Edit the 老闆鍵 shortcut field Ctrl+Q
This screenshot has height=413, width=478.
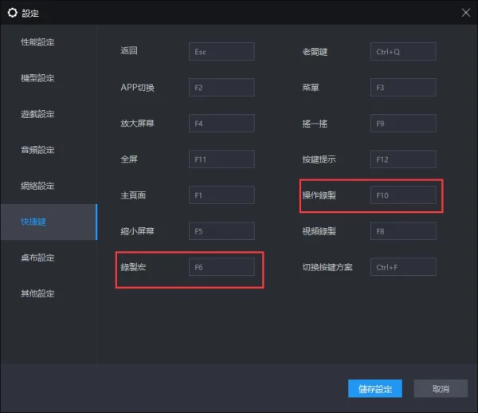403,52
